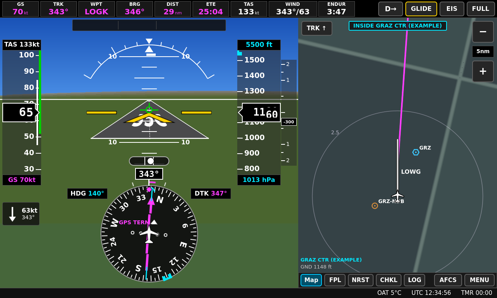The image size is (497, 298).
Task: Click the DTK 347° desired track field
Action: click(211, 194)
